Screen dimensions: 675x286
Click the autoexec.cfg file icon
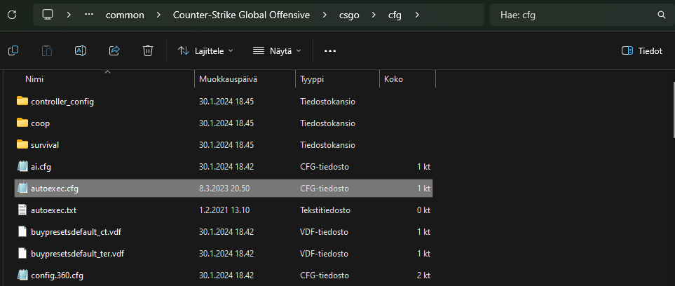pyautogui.click(x=22, y=189)
